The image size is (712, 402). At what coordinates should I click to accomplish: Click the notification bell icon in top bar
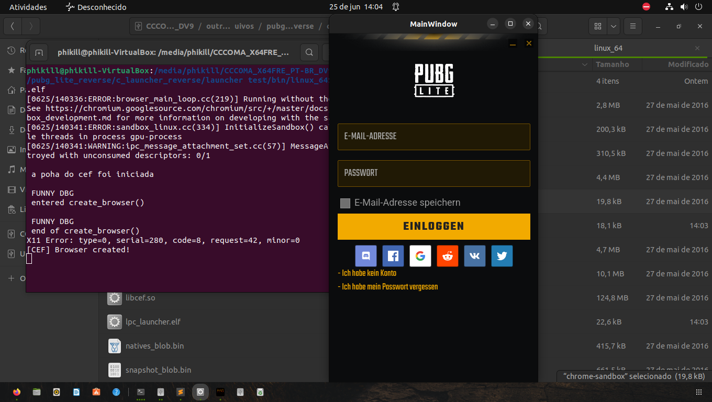(396, 7)
